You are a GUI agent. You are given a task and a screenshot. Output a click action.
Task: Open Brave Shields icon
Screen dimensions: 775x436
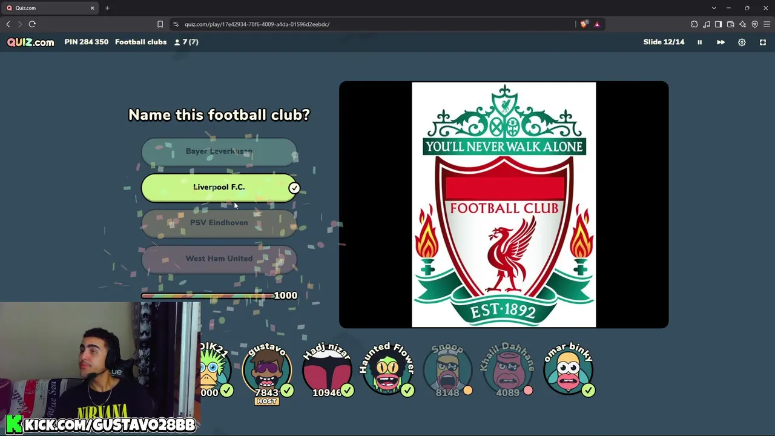click(584, 24)
